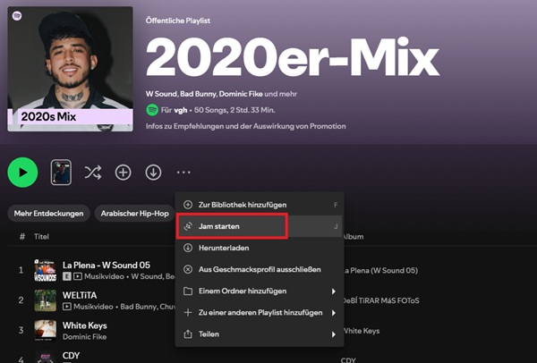Click the Spotify logo next to Für vgh
This screenshot has height=363, width=537.
(152, 110)
